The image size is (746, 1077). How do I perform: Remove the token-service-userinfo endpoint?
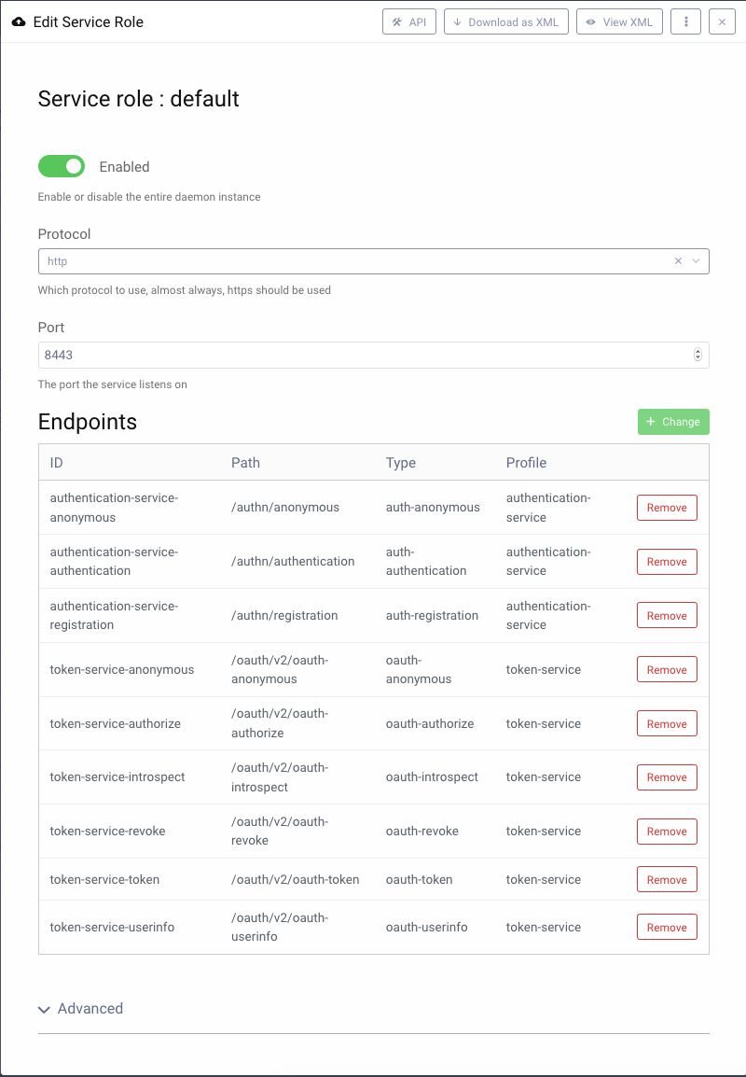click(x=666, y=926)
